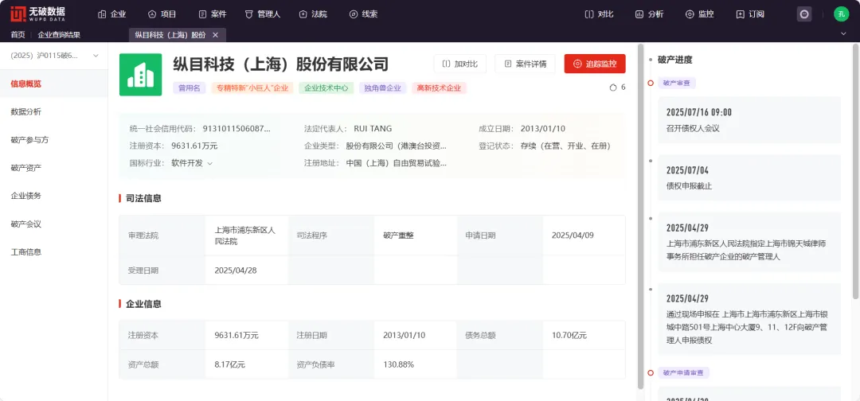The height and width of the screenshot is (401, 860).
Task: Select 破产资产 in the sidebar
Action: [54, 168]
